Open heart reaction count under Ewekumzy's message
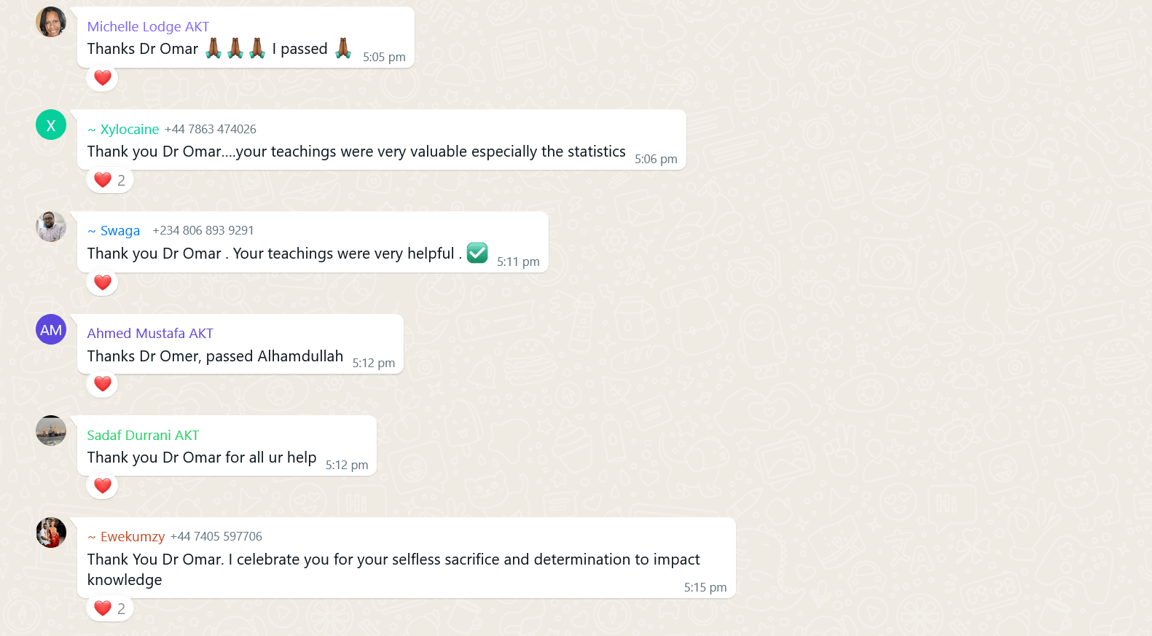Image resolution: width=1152 pixels, height=636 pixels. (110, 608)
